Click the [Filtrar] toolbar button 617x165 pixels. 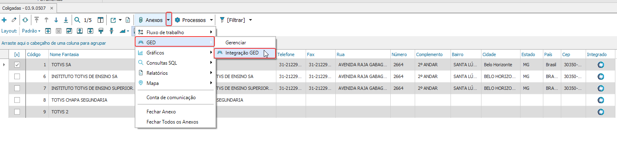(232, 20)
